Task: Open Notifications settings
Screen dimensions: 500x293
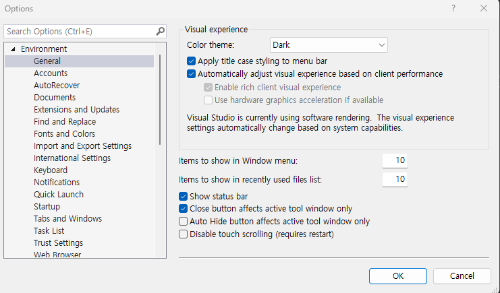Action: (57, 182)
